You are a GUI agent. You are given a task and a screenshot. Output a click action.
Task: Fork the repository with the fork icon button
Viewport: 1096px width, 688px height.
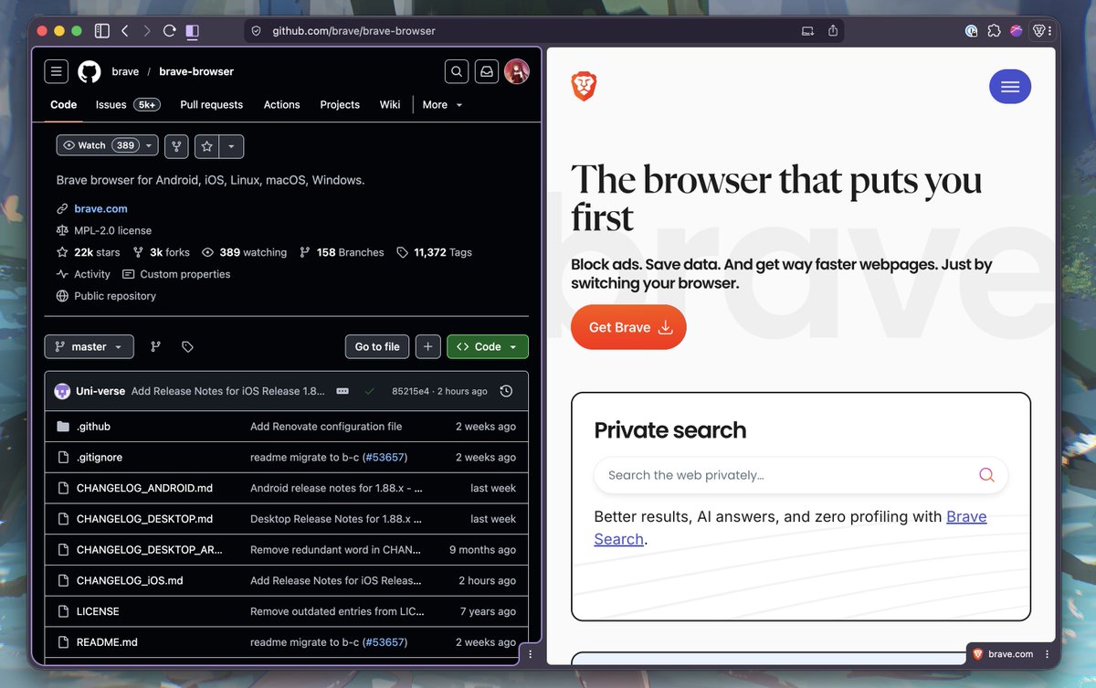click(176, 146)
